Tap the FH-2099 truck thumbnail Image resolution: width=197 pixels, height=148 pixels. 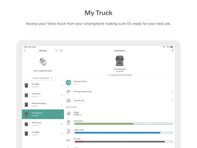[26, 134]
